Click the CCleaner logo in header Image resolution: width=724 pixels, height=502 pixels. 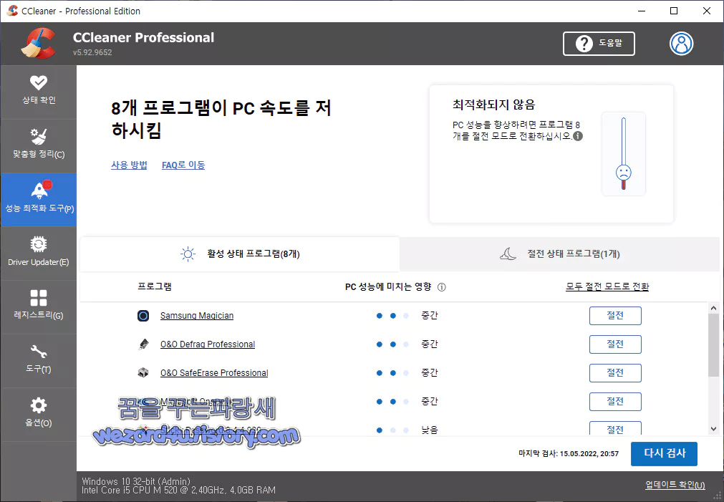[39, 43]
